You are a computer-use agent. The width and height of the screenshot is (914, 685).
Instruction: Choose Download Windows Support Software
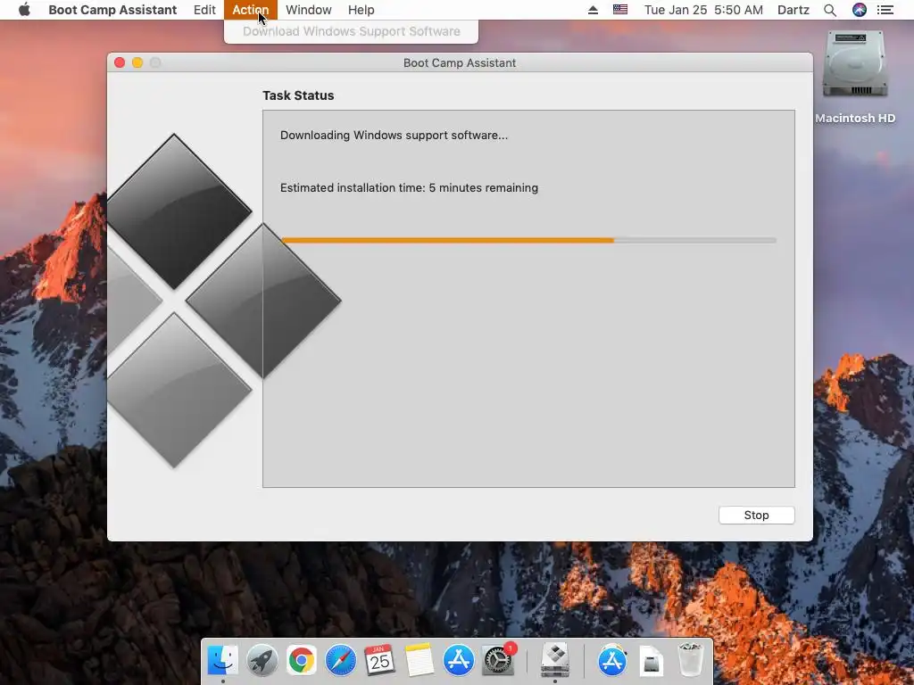click(352, 31)
